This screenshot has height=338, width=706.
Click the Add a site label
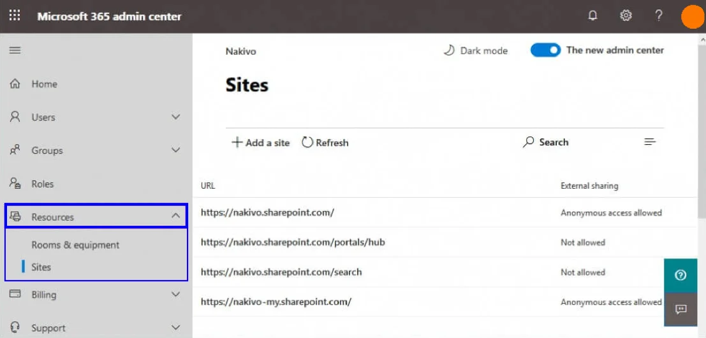click(x=267, y=143)
